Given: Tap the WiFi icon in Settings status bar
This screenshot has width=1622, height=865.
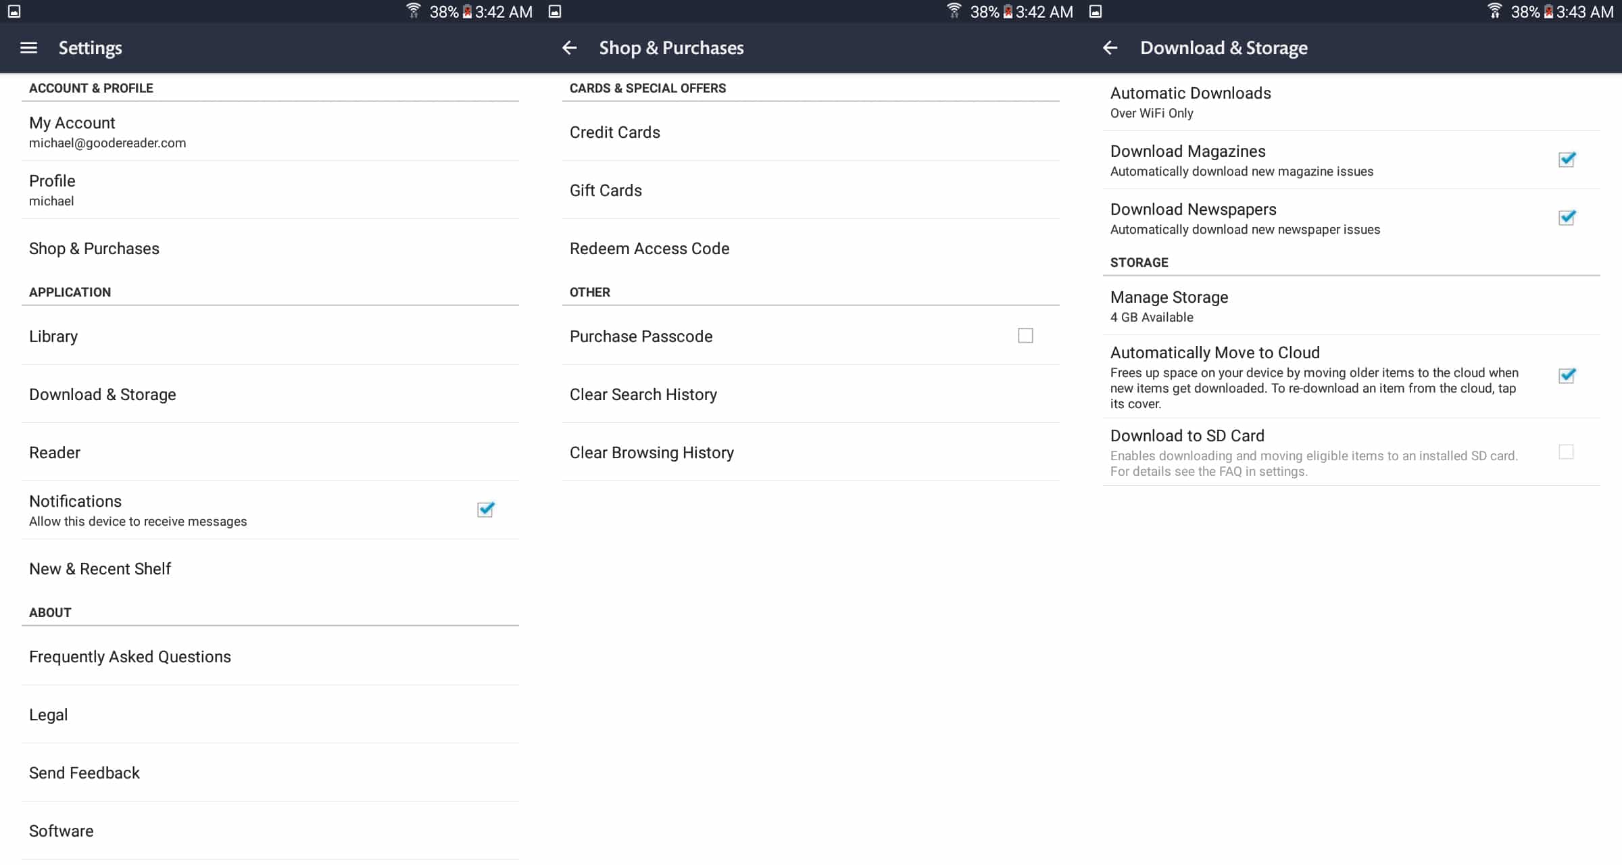Looking at the screenshot, I should click(413, 11).
